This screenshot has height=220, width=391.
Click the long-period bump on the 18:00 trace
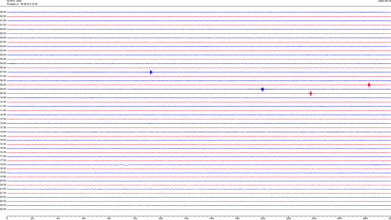pos(125,165)
